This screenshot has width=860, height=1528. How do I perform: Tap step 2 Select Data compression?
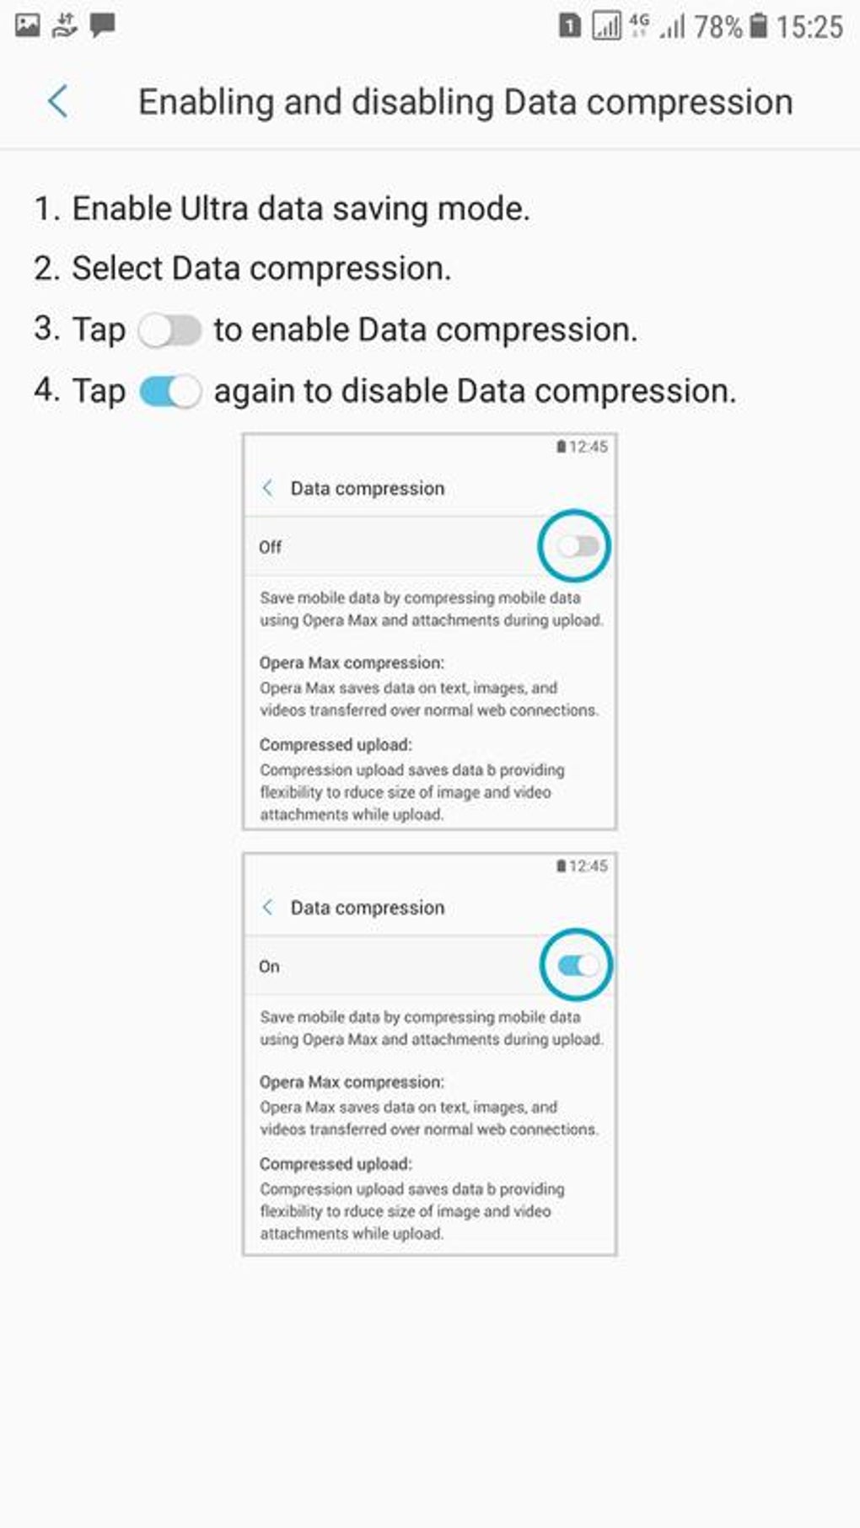[243, 269]
